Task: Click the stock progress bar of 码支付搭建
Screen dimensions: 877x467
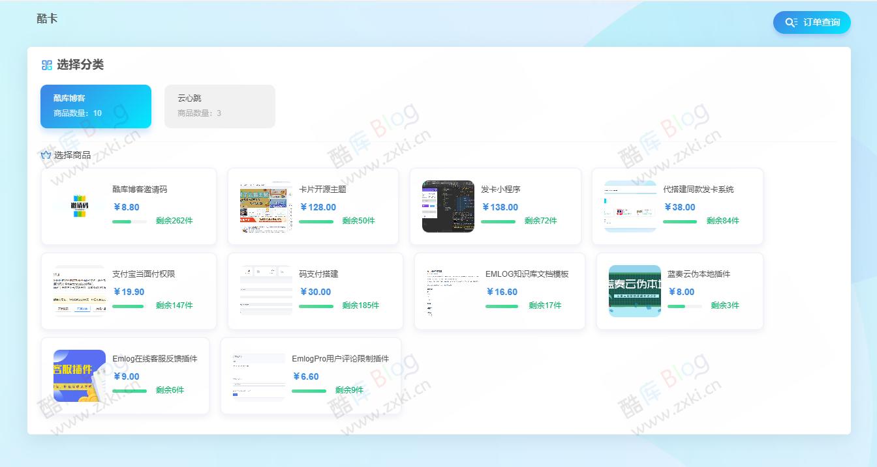Action: tap(316, 305)
